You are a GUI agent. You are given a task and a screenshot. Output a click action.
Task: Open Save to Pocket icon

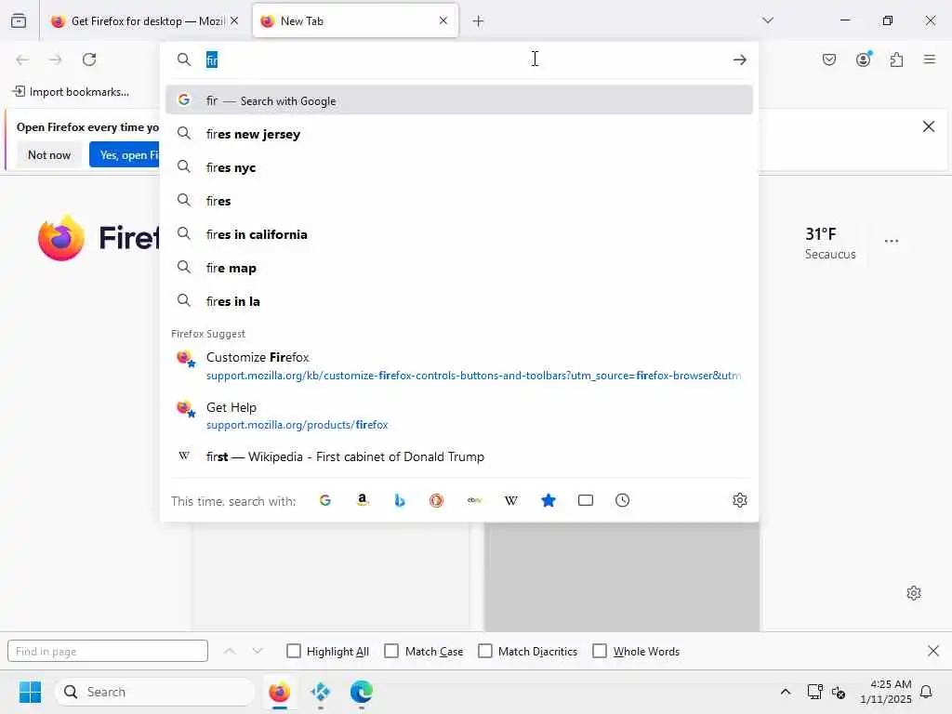828,59
